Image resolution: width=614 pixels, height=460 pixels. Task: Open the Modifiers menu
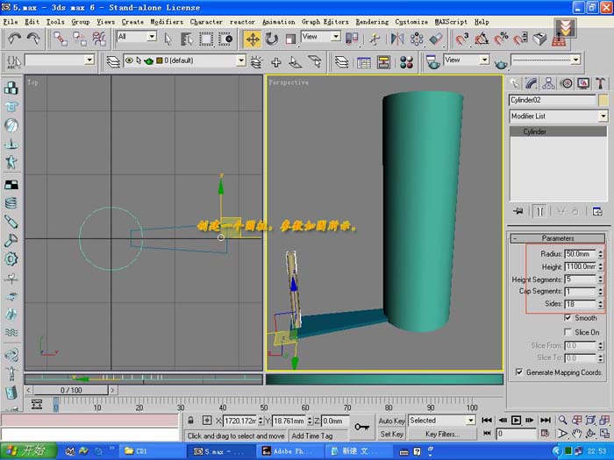click(167, 22)
